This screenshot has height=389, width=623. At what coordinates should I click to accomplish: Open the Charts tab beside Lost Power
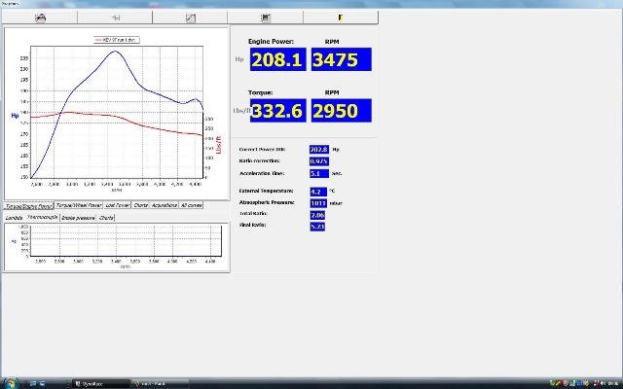[x=140, y=205]
